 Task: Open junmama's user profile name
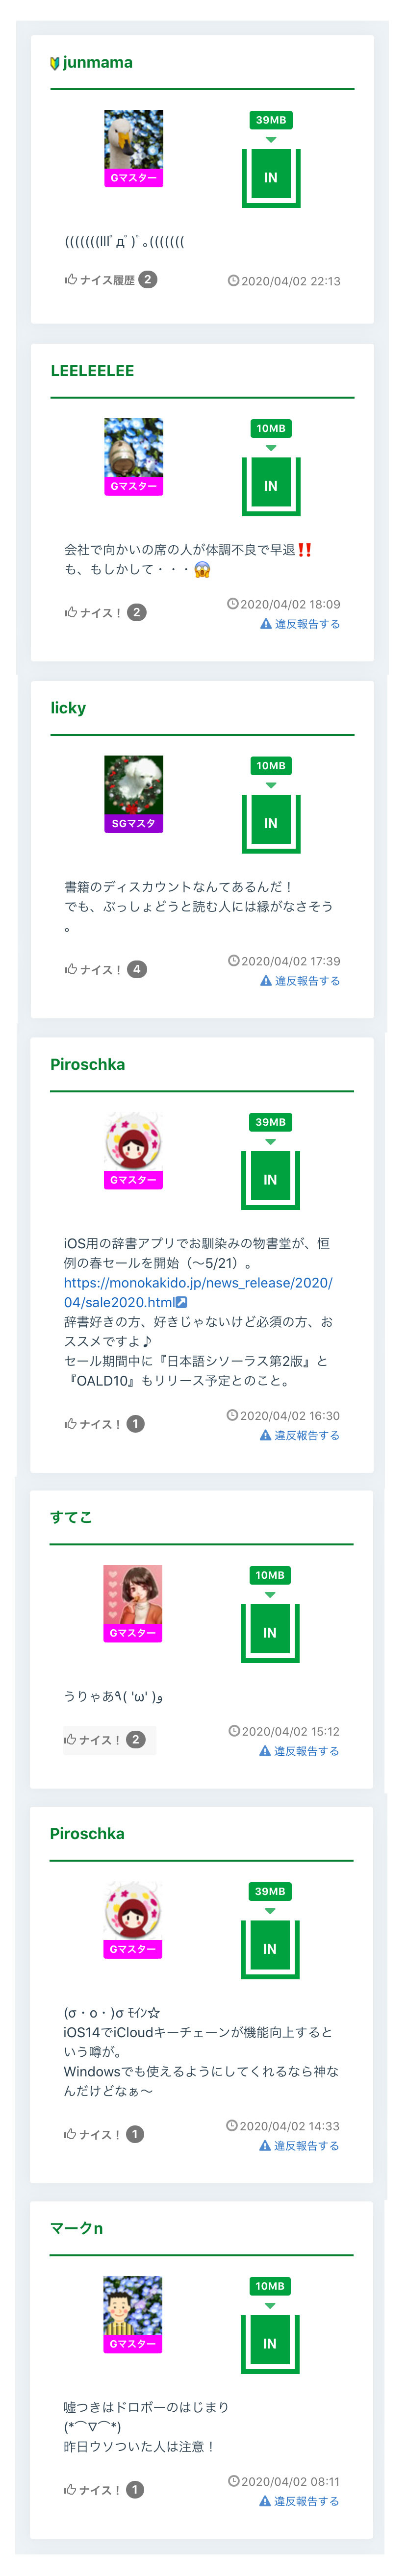97,62
